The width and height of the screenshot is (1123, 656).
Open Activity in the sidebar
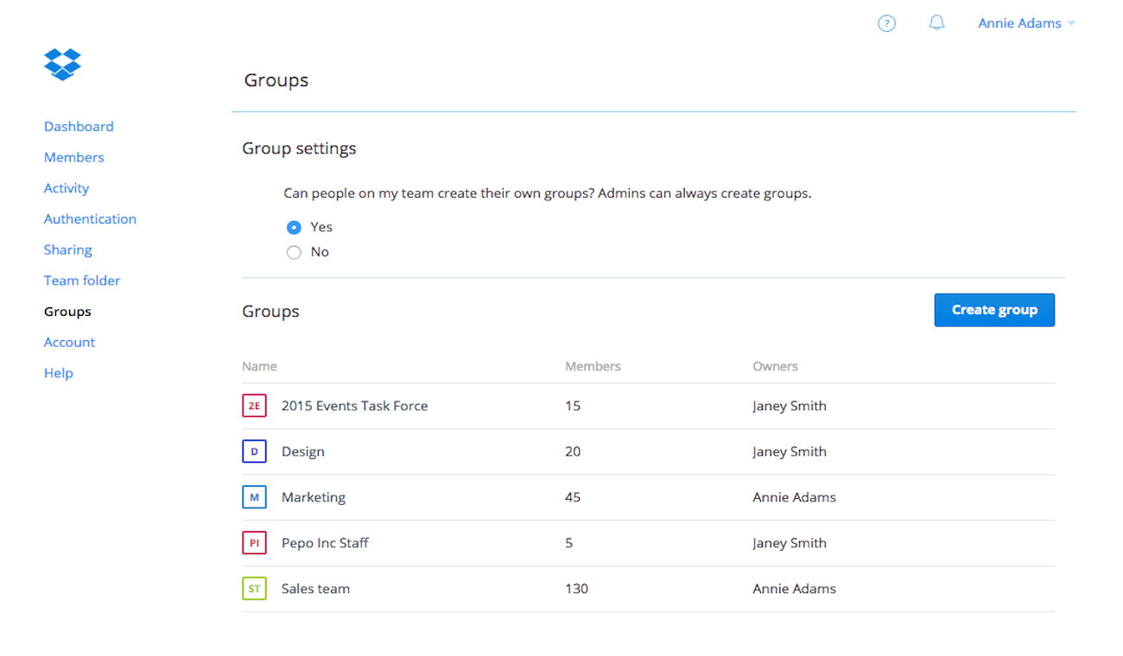67,188
